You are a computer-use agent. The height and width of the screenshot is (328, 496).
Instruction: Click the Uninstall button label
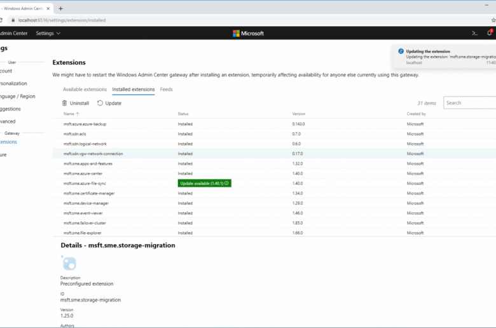pyautogui.click(x=79, y=103)
